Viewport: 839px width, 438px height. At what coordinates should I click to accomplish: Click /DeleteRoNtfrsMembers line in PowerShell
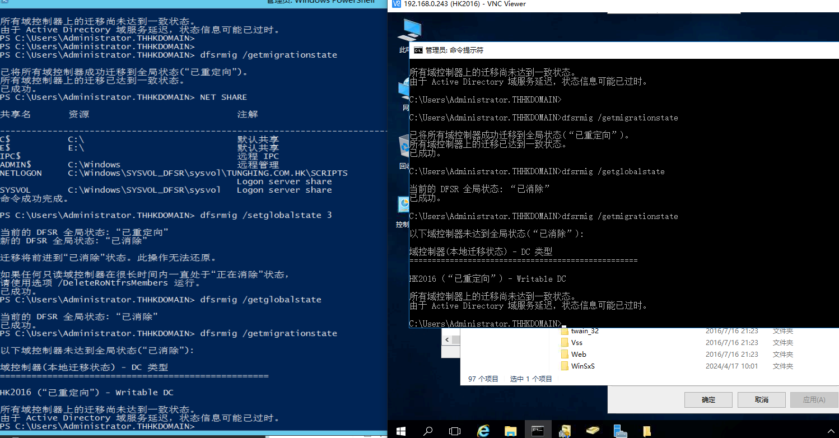click(x=100, y=283)
